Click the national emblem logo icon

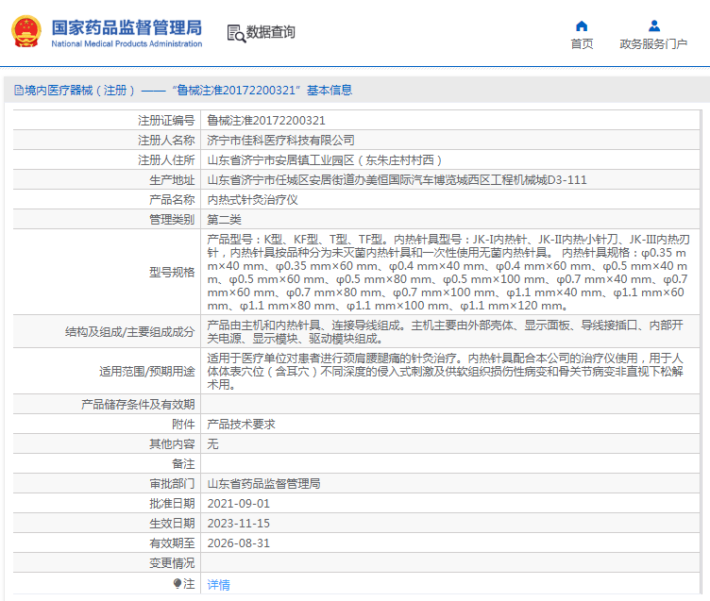(26, 32)
